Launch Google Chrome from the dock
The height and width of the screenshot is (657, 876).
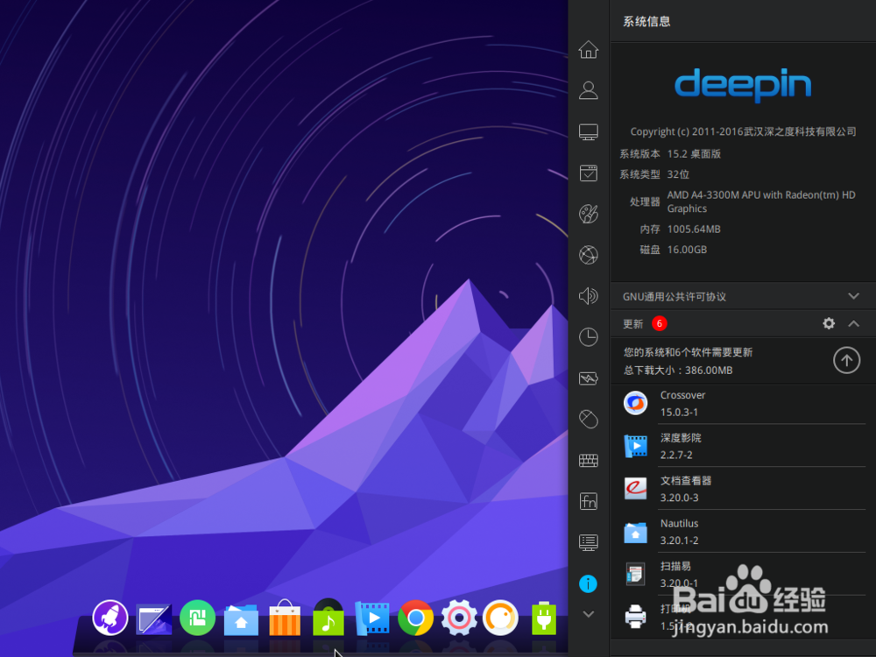pyautogui.click(x=415, y=618)
